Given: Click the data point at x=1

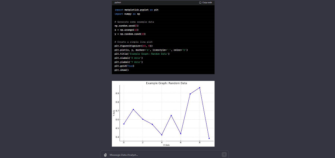Looking at the screenshot, I should point(133,109).
